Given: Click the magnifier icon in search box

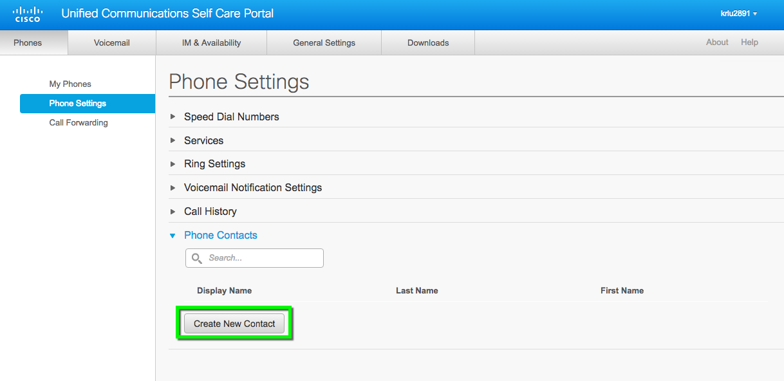Looking at the screenshot, I should point(197,258).
